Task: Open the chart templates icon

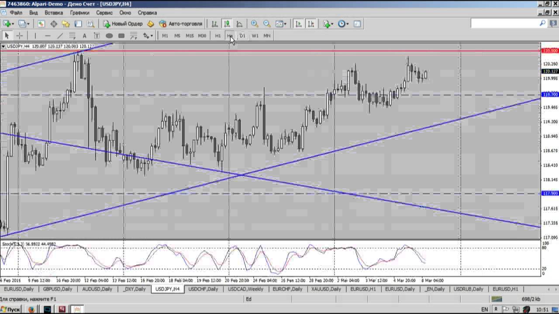Action: 357,24
